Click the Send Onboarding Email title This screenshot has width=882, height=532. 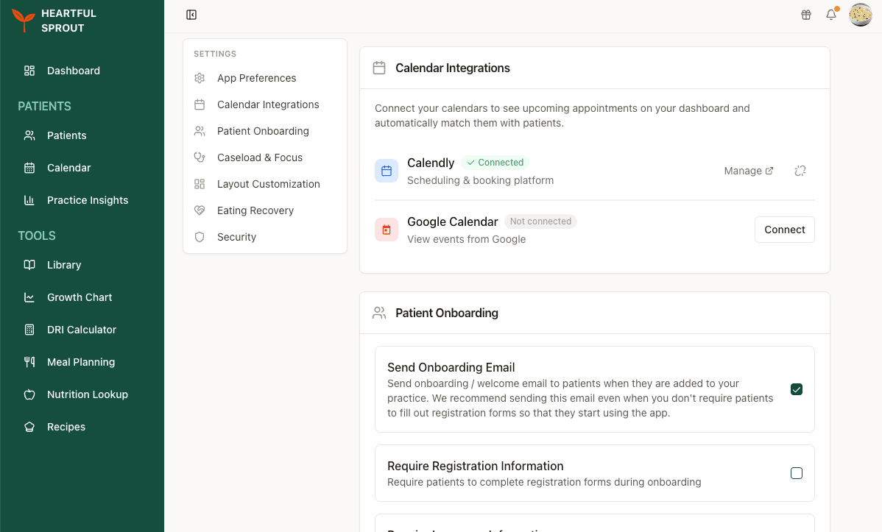tap(451, 367)
